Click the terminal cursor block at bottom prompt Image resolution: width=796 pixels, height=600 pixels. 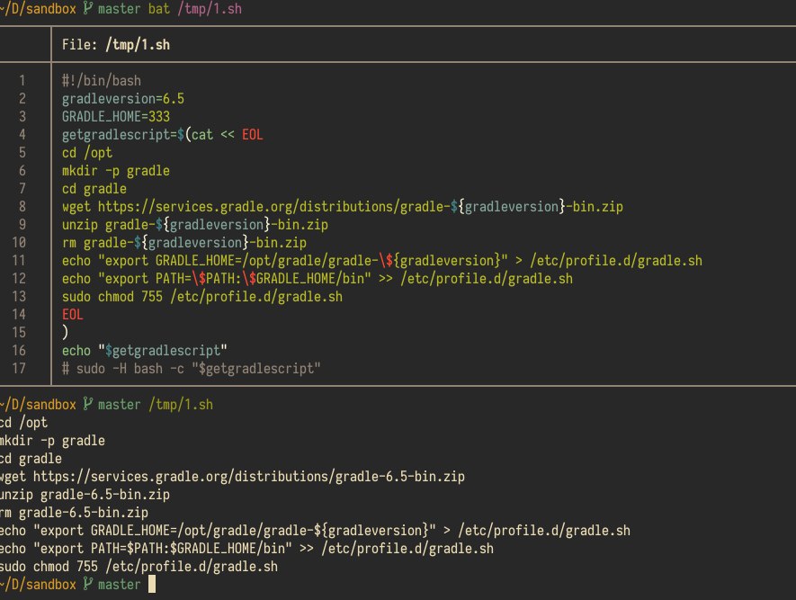pyautogui.click(x=152, y=584)
